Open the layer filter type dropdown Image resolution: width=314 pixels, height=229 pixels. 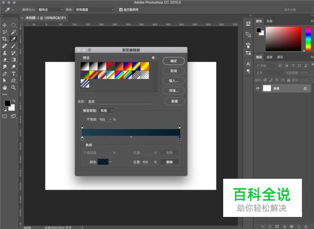(x=266, y=66)
